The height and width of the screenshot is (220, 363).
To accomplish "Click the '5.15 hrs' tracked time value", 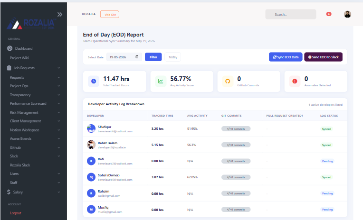I will pos(157,145).
